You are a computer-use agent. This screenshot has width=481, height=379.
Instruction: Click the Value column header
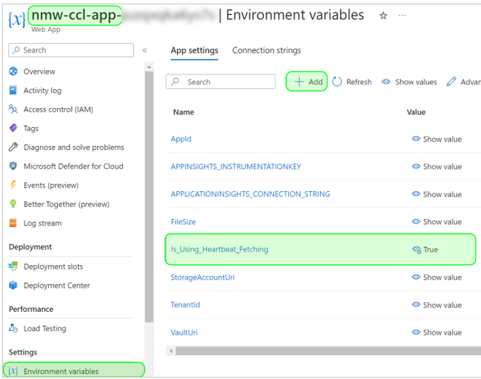tap(416, 112)
